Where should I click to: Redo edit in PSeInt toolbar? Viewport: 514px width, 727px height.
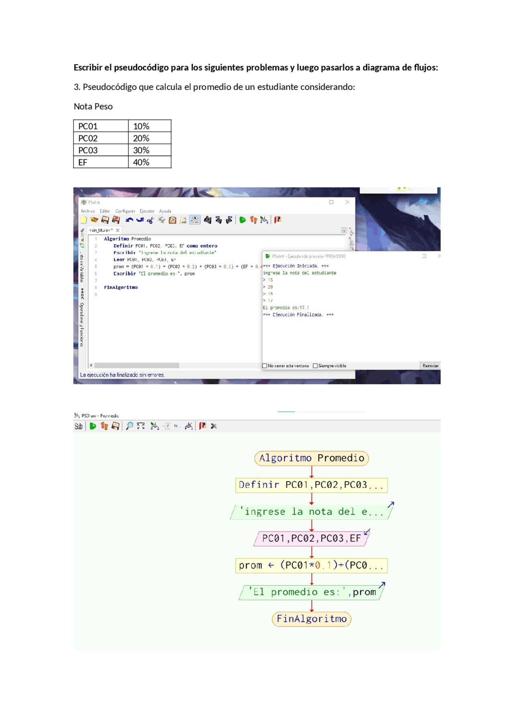click(x=140, y=220)
